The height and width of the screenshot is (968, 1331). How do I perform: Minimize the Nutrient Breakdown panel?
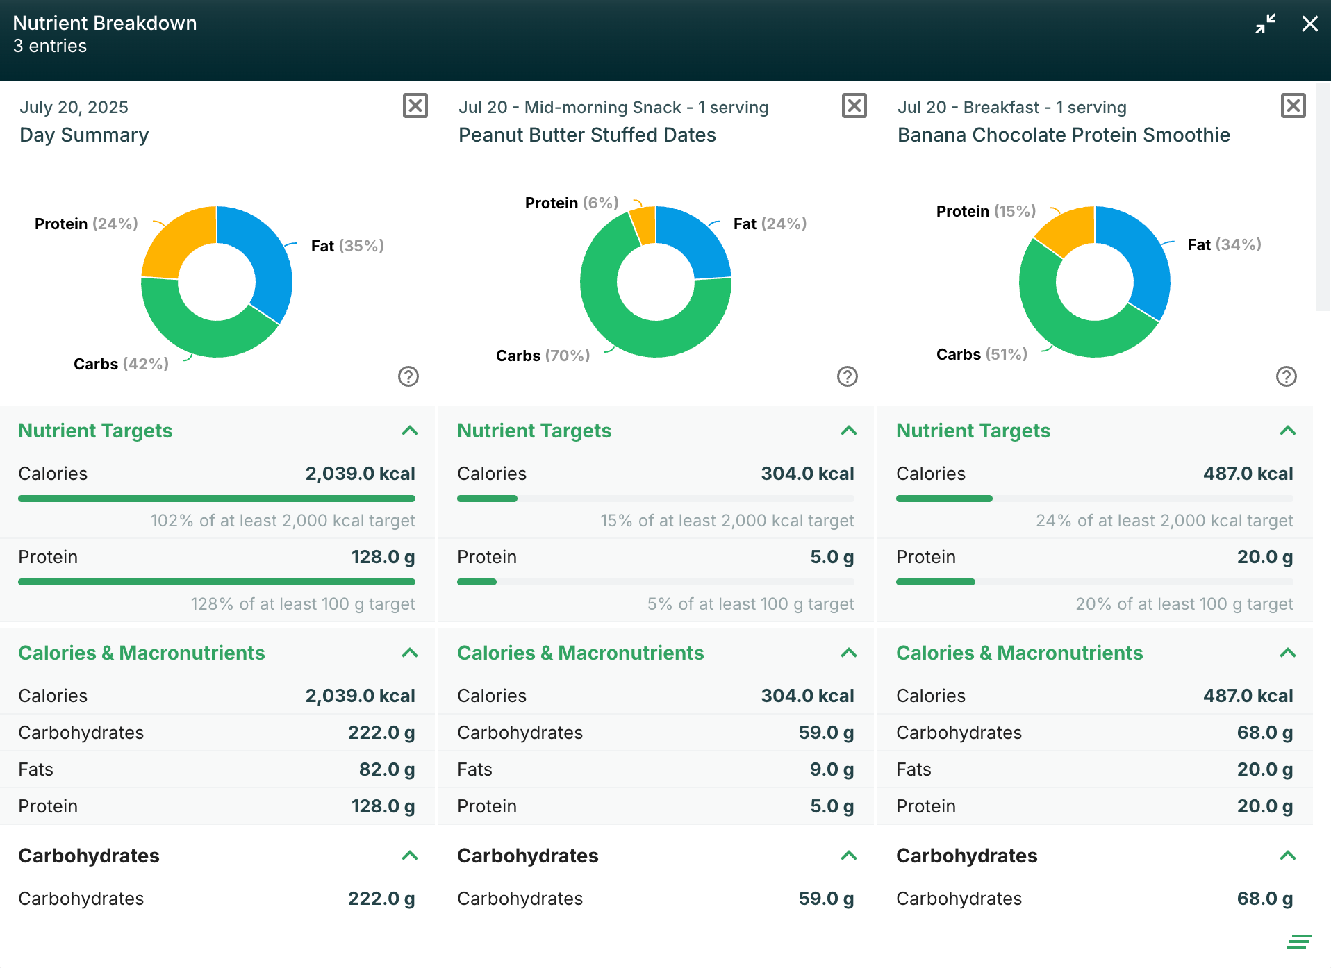click(1265, 24)
